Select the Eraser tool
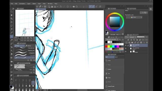162x91 pixels. [12, 54]
